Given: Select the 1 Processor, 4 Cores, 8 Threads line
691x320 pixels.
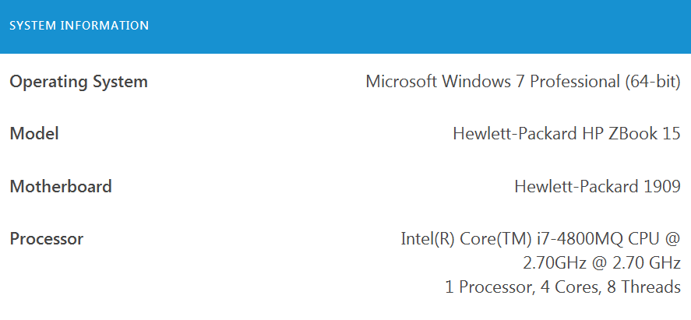Looking at the screenshot, I should (x=563, y=287).
